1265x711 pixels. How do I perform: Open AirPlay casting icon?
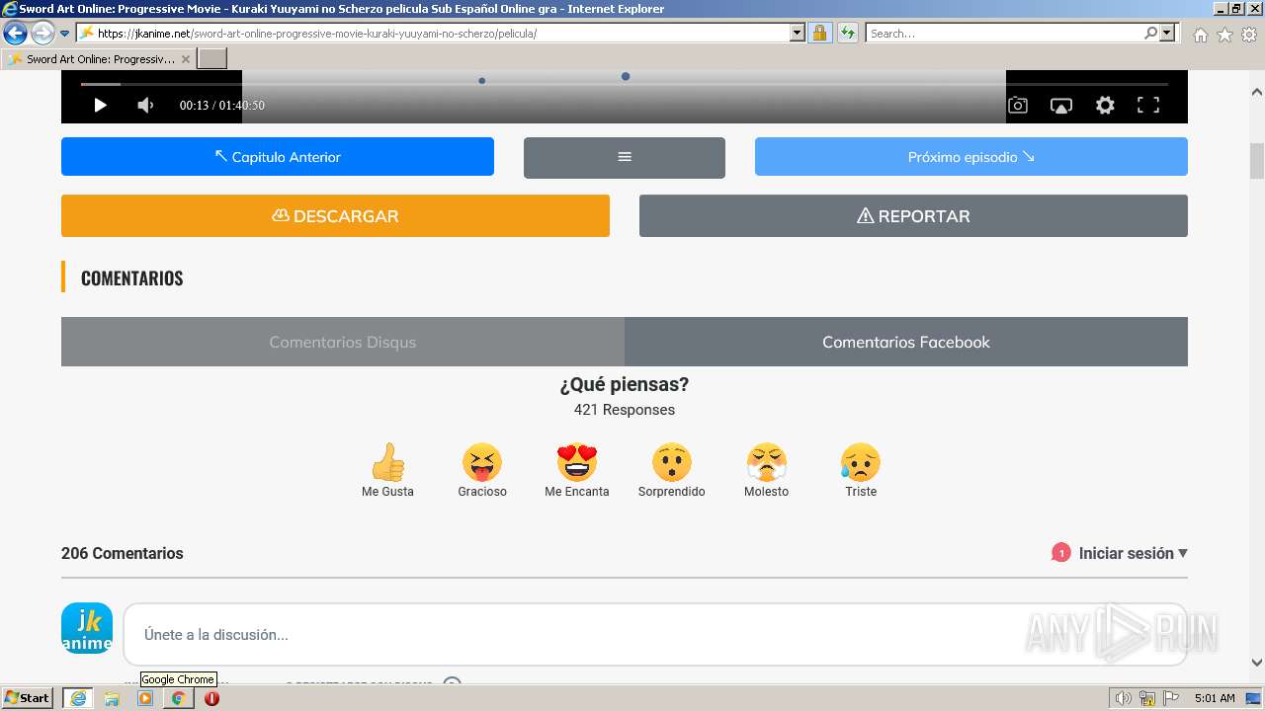coord(1061,105)
